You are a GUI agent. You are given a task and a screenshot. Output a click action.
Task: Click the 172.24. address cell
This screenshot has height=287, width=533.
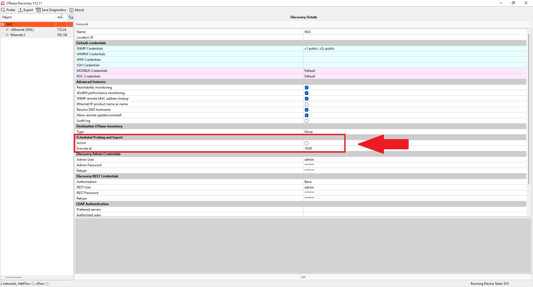[x=62, y=30]
